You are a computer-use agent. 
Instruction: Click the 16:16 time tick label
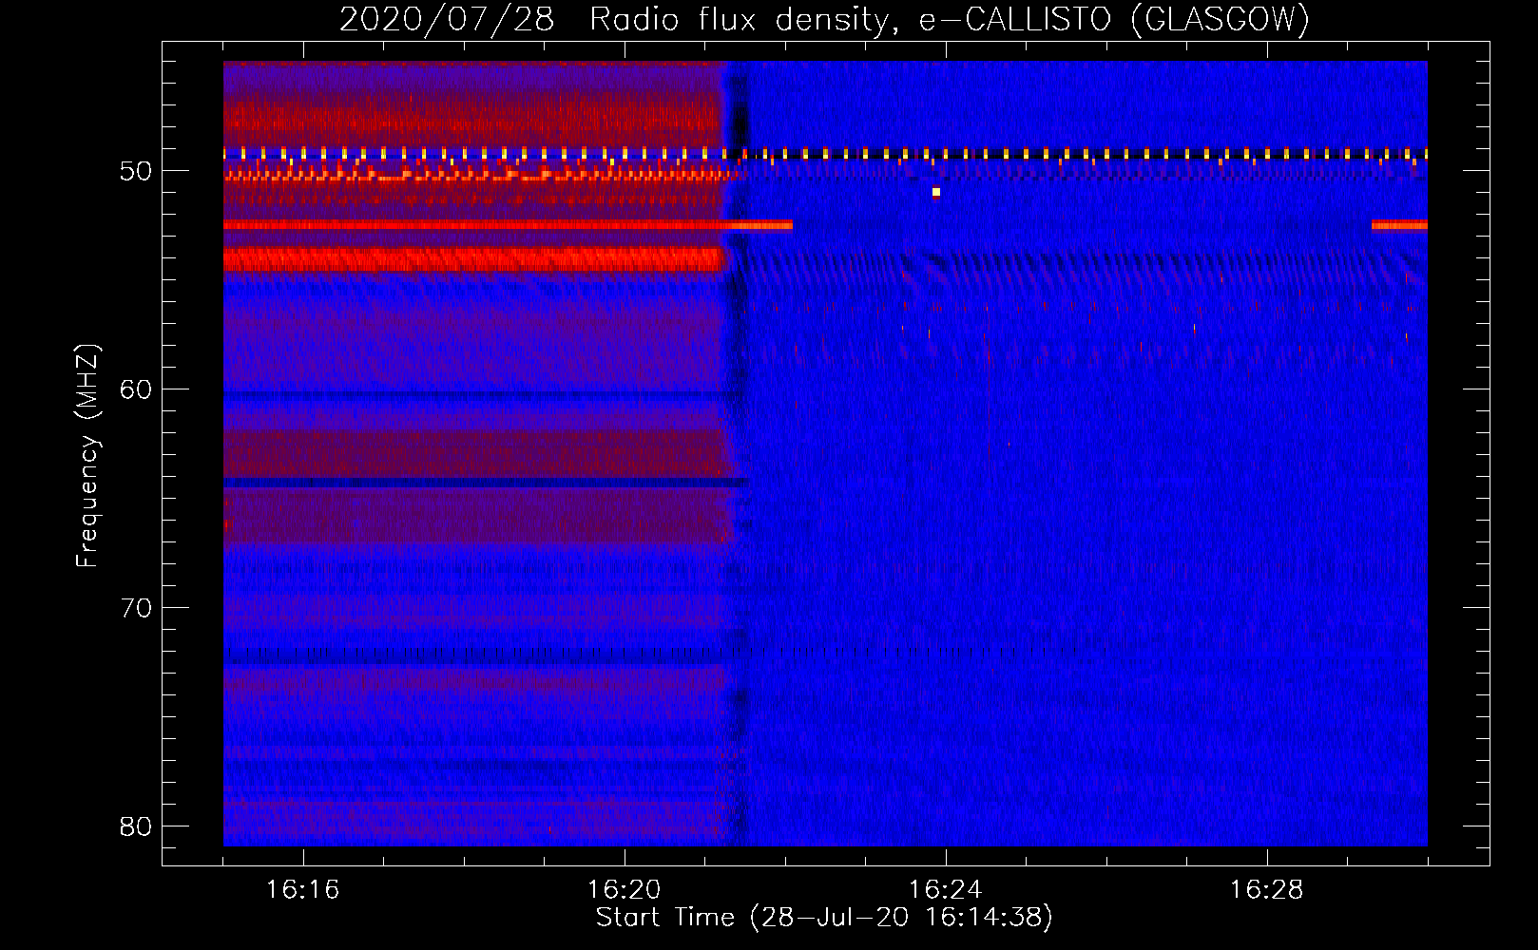(302, 890)
